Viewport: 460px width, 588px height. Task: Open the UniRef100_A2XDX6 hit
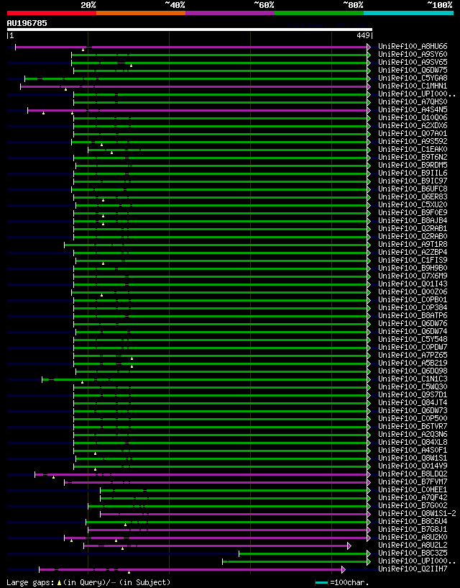coord(413,126)
